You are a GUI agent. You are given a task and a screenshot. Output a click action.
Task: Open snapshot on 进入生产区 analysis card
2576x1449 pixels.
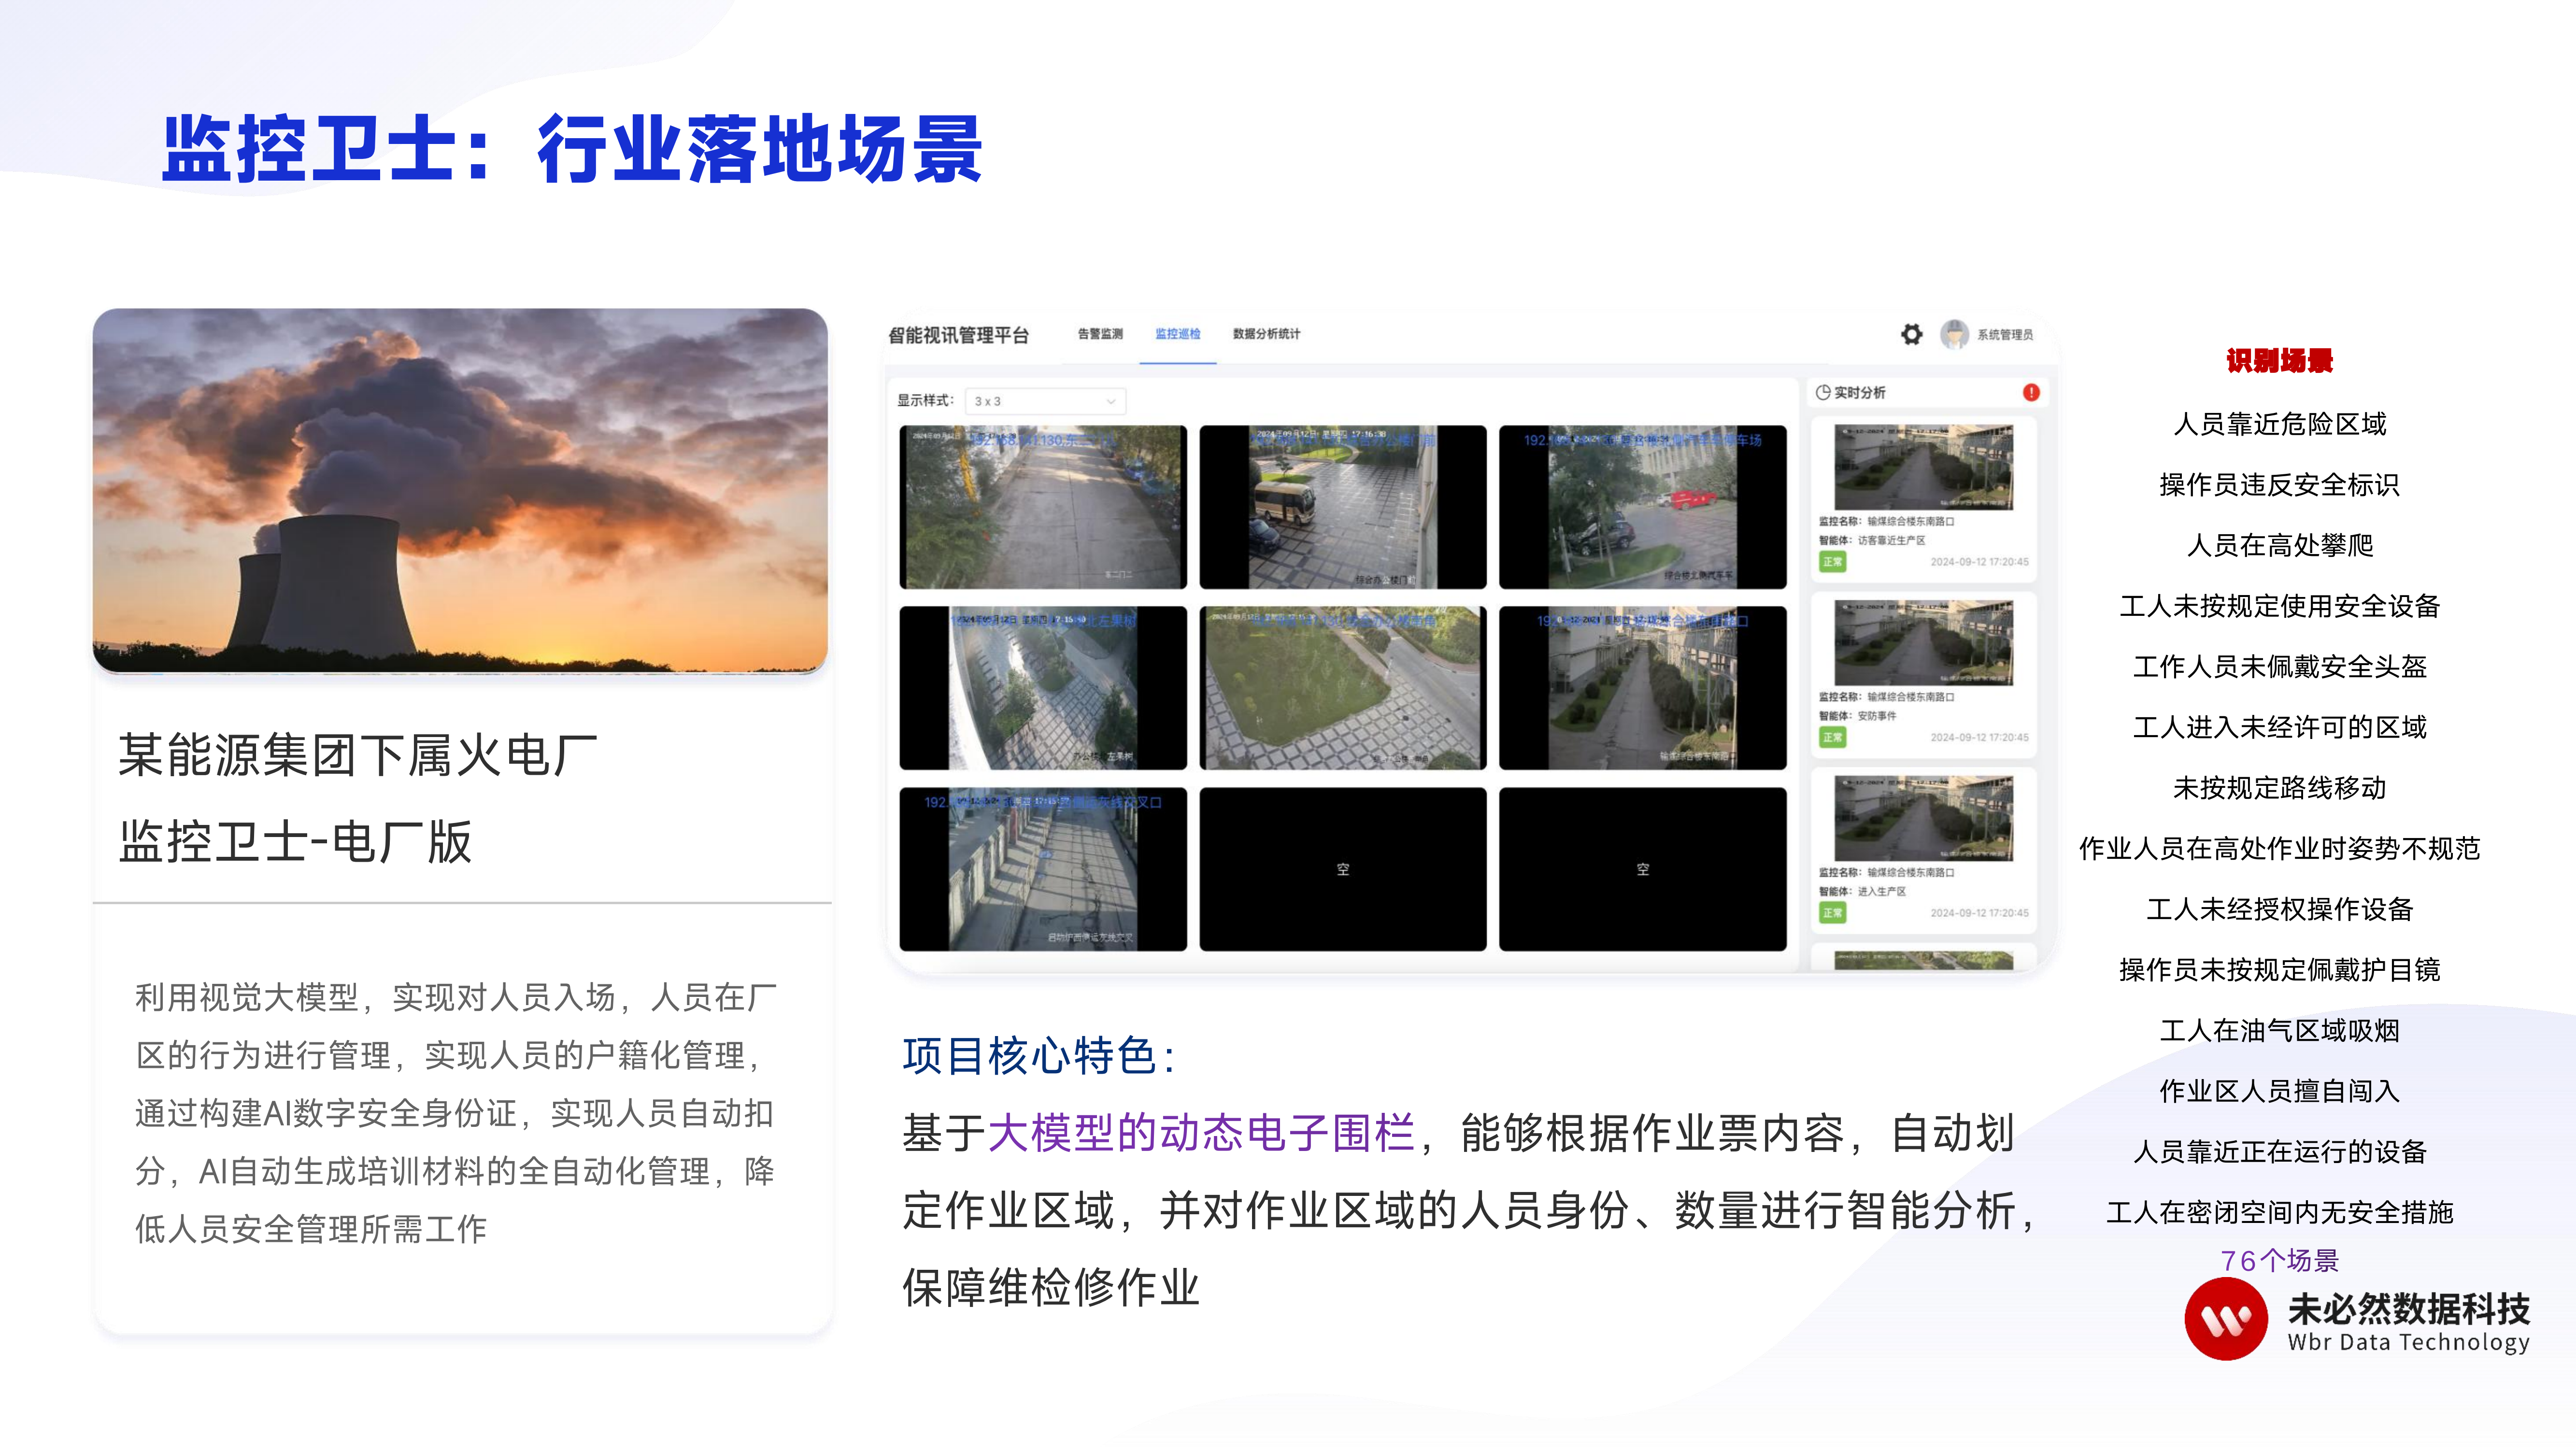coord(1923,818)
